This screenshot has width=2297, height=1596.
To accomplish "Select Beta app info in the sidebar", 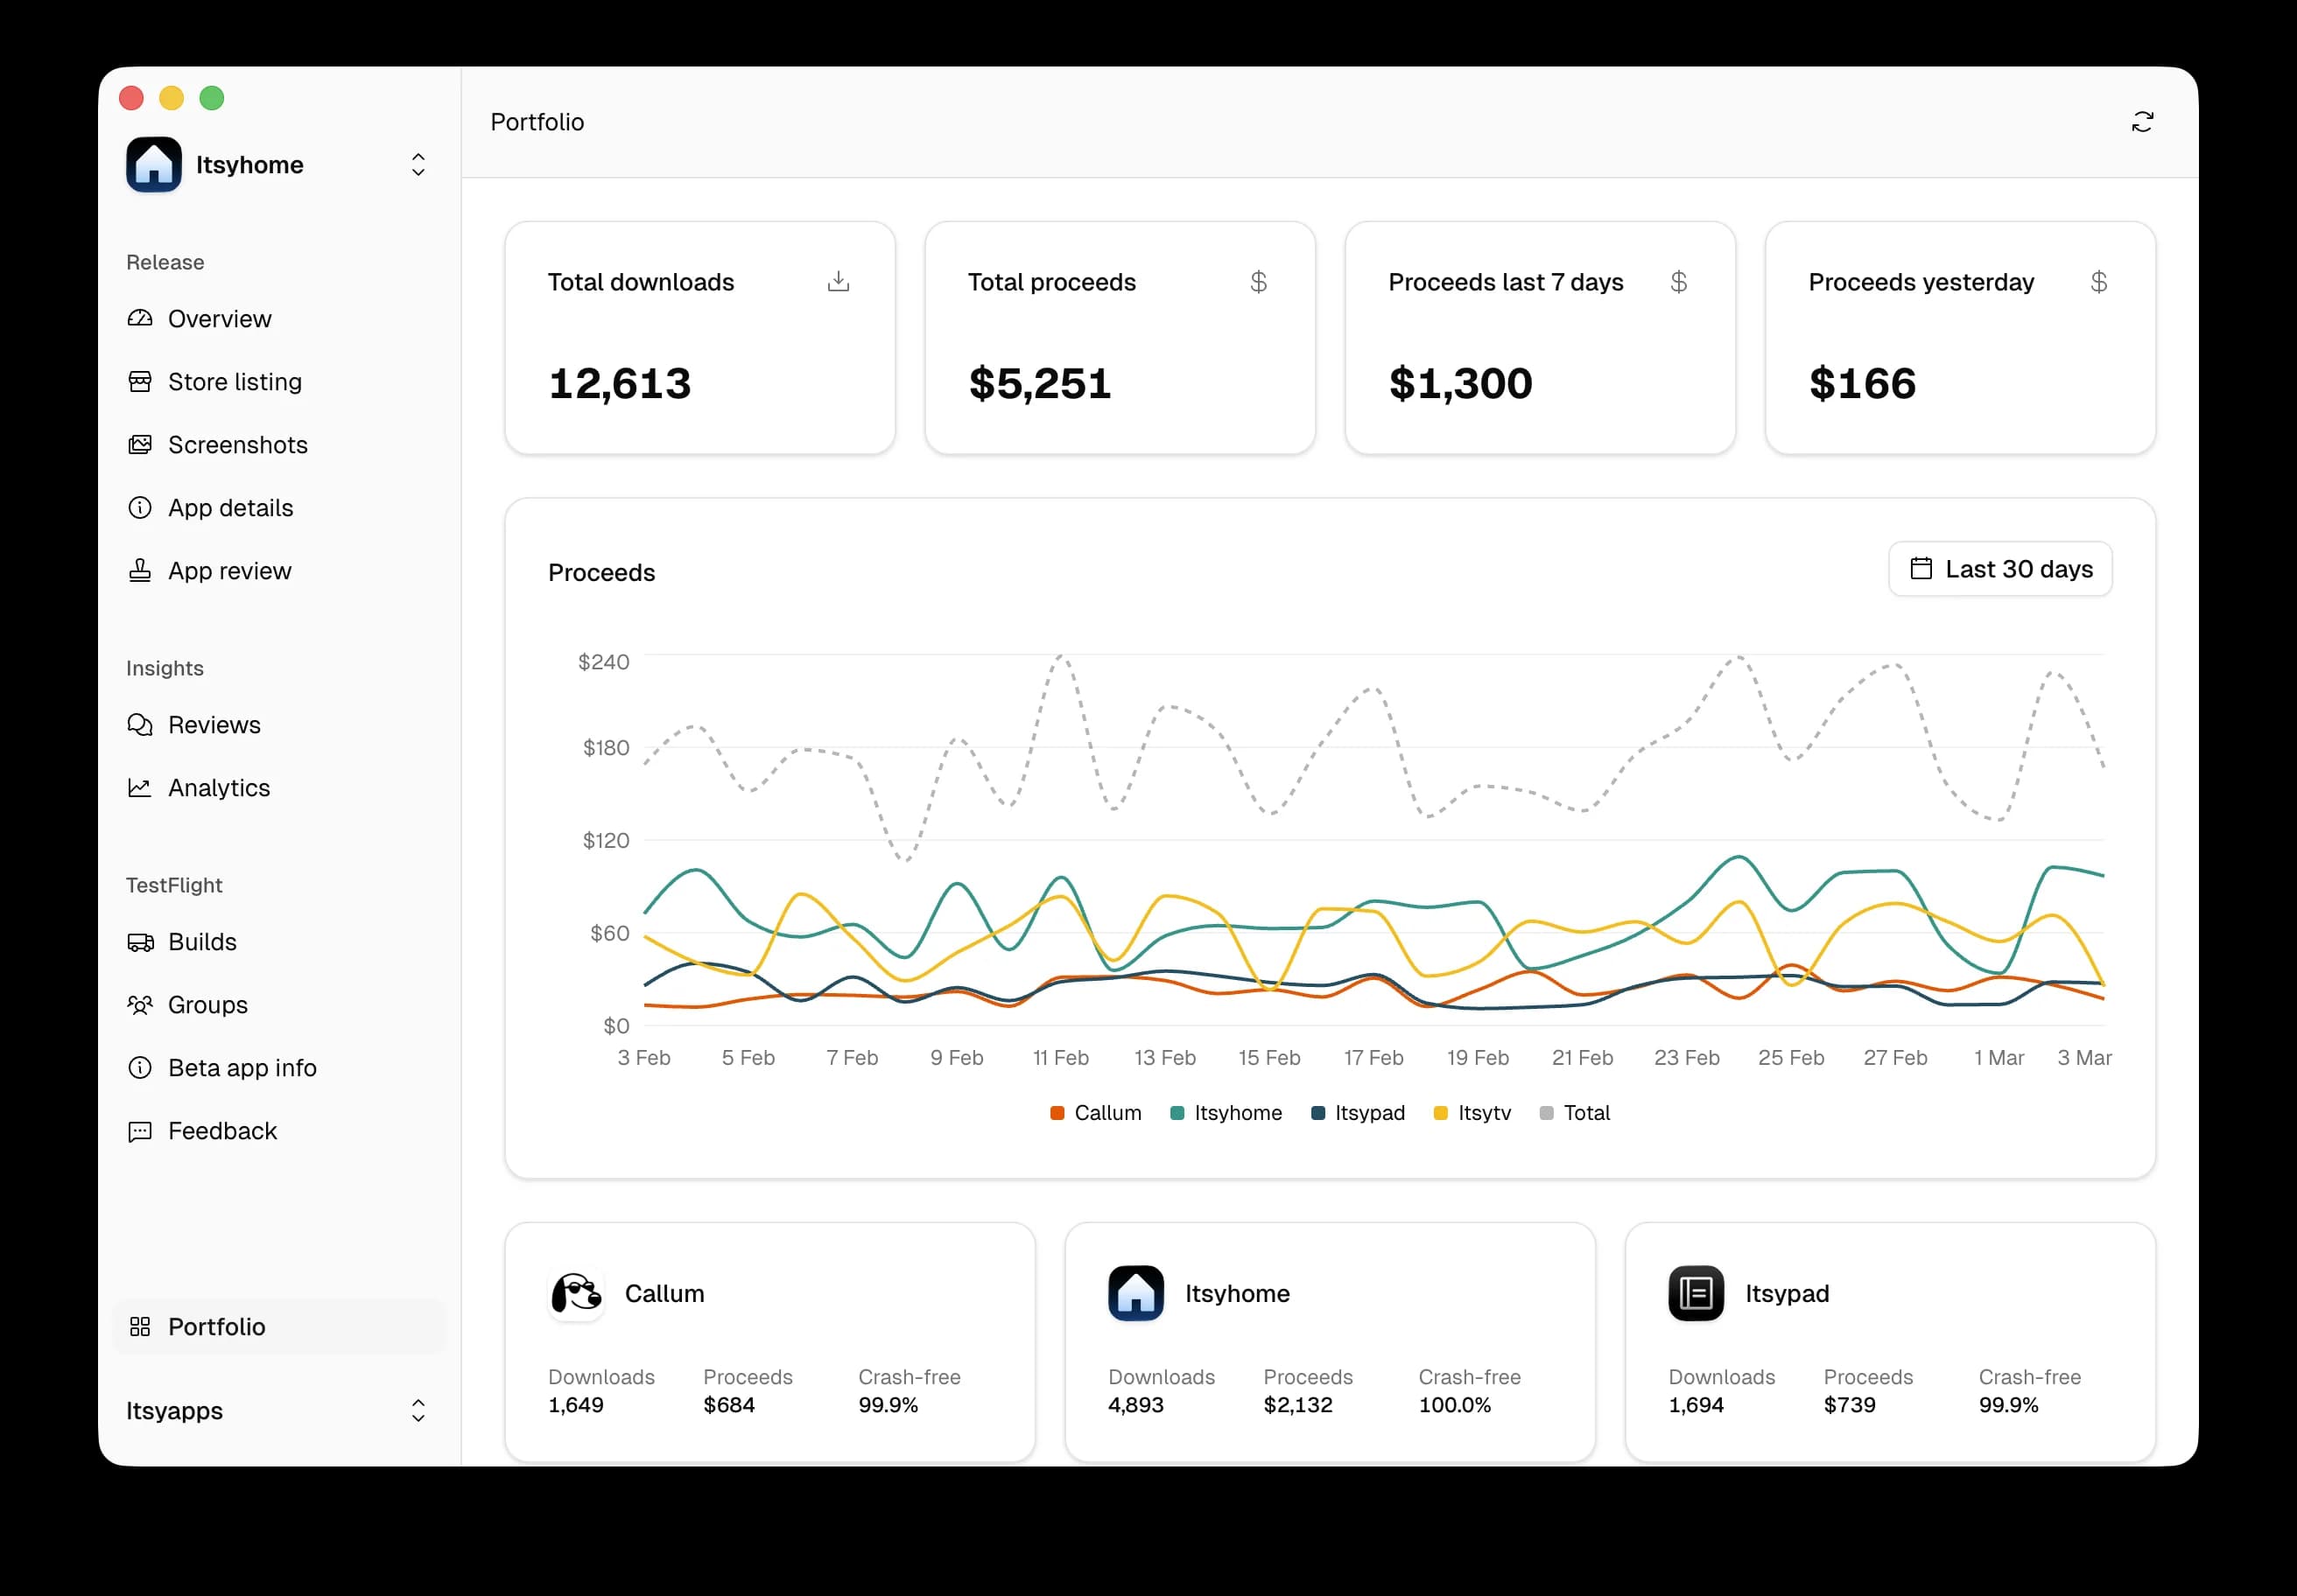I will point(242,1067).
